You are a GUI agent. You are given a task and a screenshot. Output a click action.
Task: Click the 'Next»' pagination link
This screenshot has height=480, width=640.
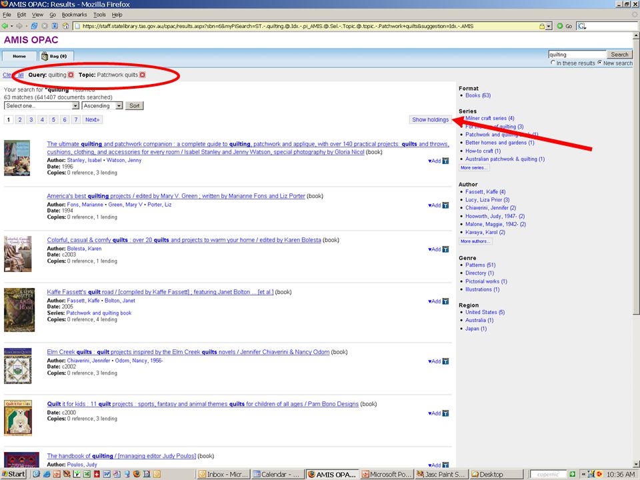(92, 119)
